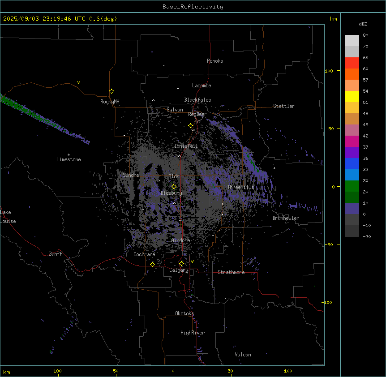
Task: Click the red 65 dBZ color swatch
Action: coord(352,63)
